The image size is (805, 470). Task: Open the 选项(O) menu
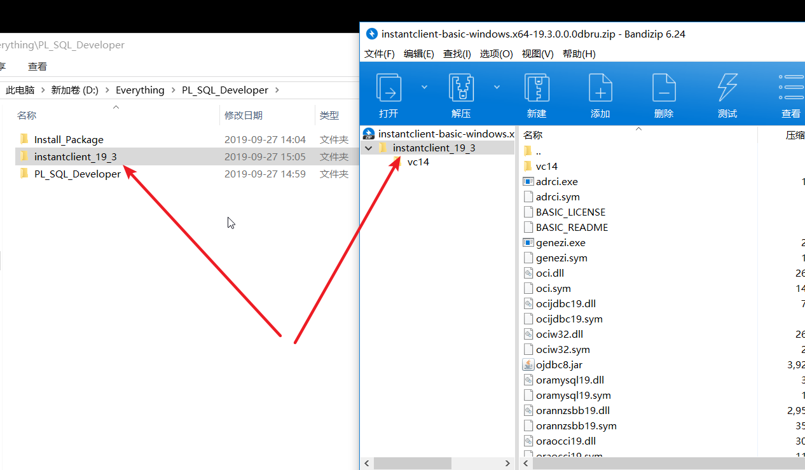[496, 54]
